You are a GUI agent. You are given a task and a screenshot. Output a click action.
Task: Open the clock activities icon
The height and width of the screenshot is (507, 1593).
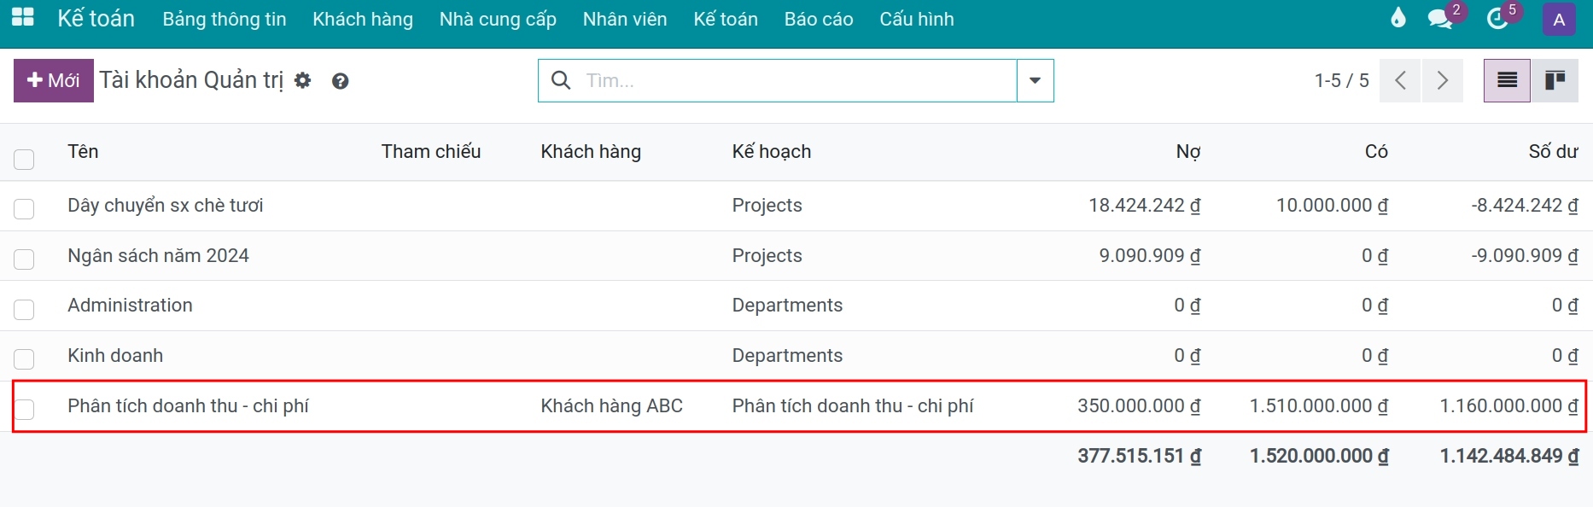pyautogui.click(x=1498, y=19)
